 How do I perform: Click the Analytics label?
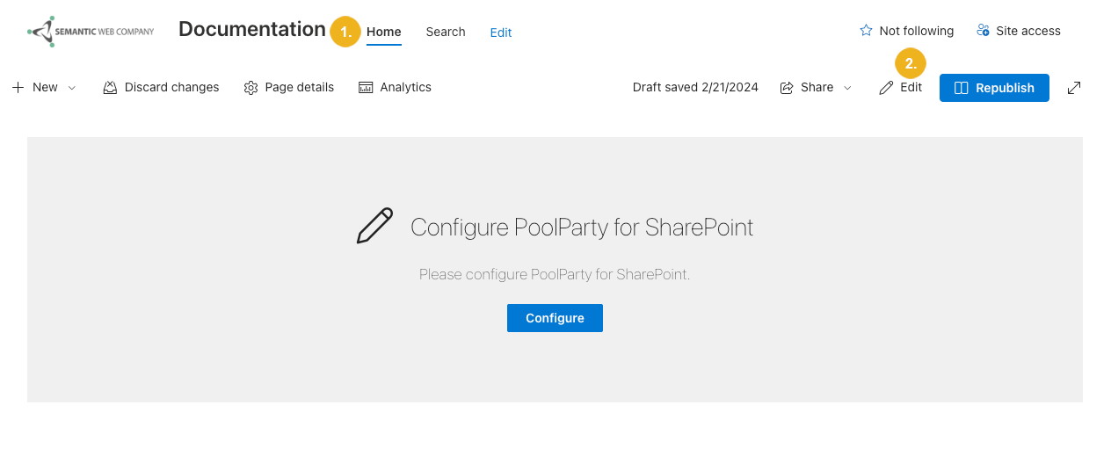[406, 87]
